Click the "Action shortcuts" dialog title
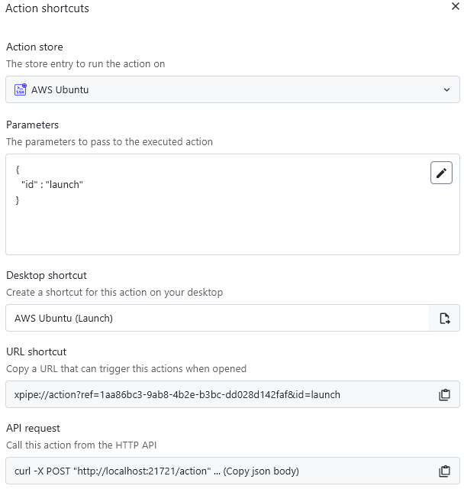The width and height of the screenshot is (464, 489). (x=47, y=8)
